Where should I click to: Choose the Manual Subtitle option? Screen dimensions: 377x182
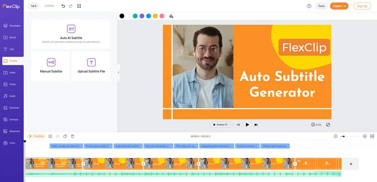tap(50, 66)
